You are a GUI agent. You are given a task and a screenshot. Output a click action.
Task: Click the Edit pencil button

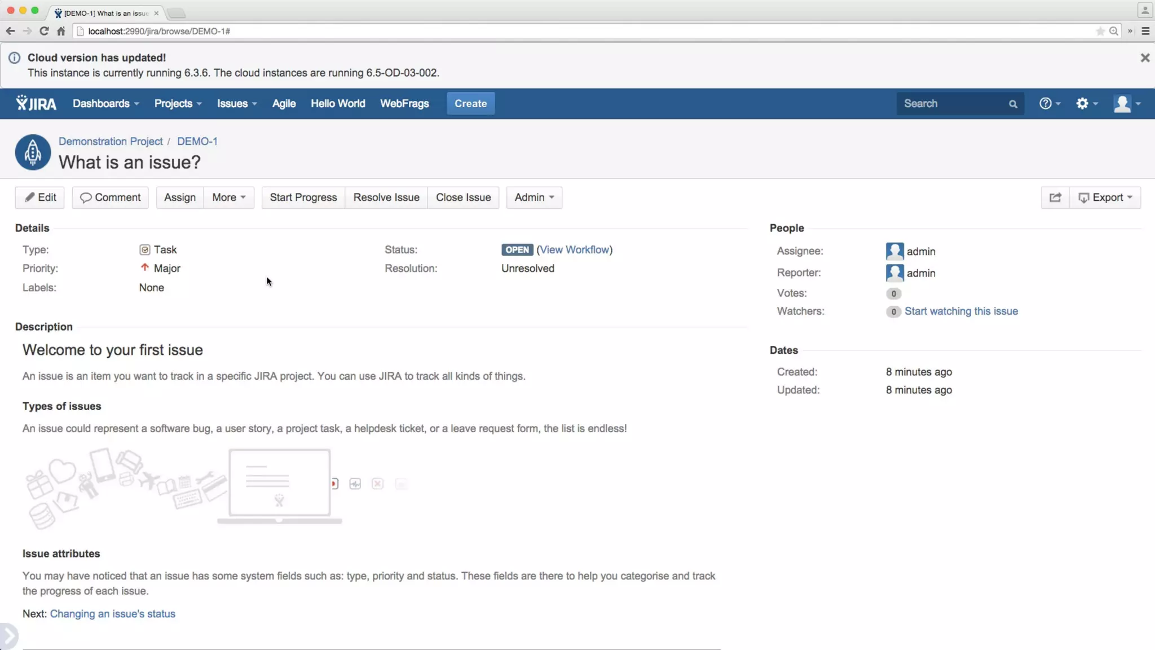tap(40, 197)
